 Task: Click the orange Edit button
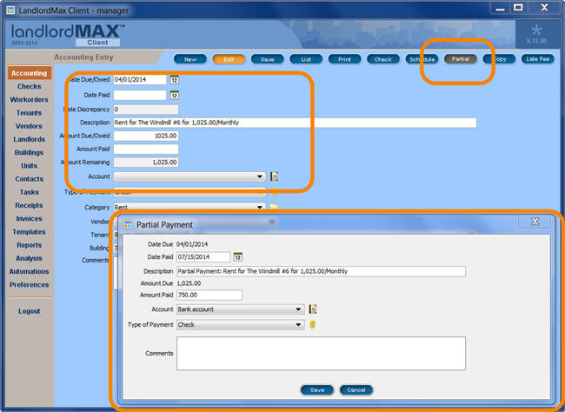tap(229, 59)
